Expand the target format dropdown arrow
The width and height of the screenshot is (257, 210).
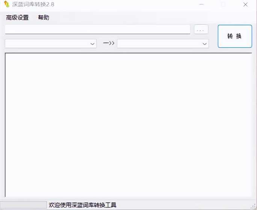(x=205, y=44)
